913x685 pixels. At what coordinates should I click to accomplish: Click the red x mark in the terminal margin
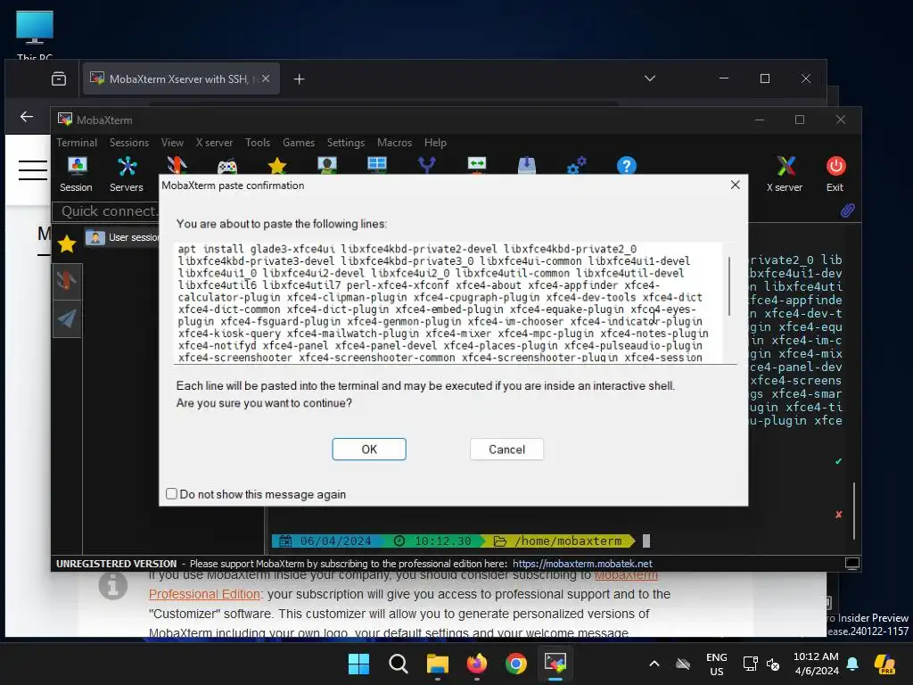click(838, 515)
